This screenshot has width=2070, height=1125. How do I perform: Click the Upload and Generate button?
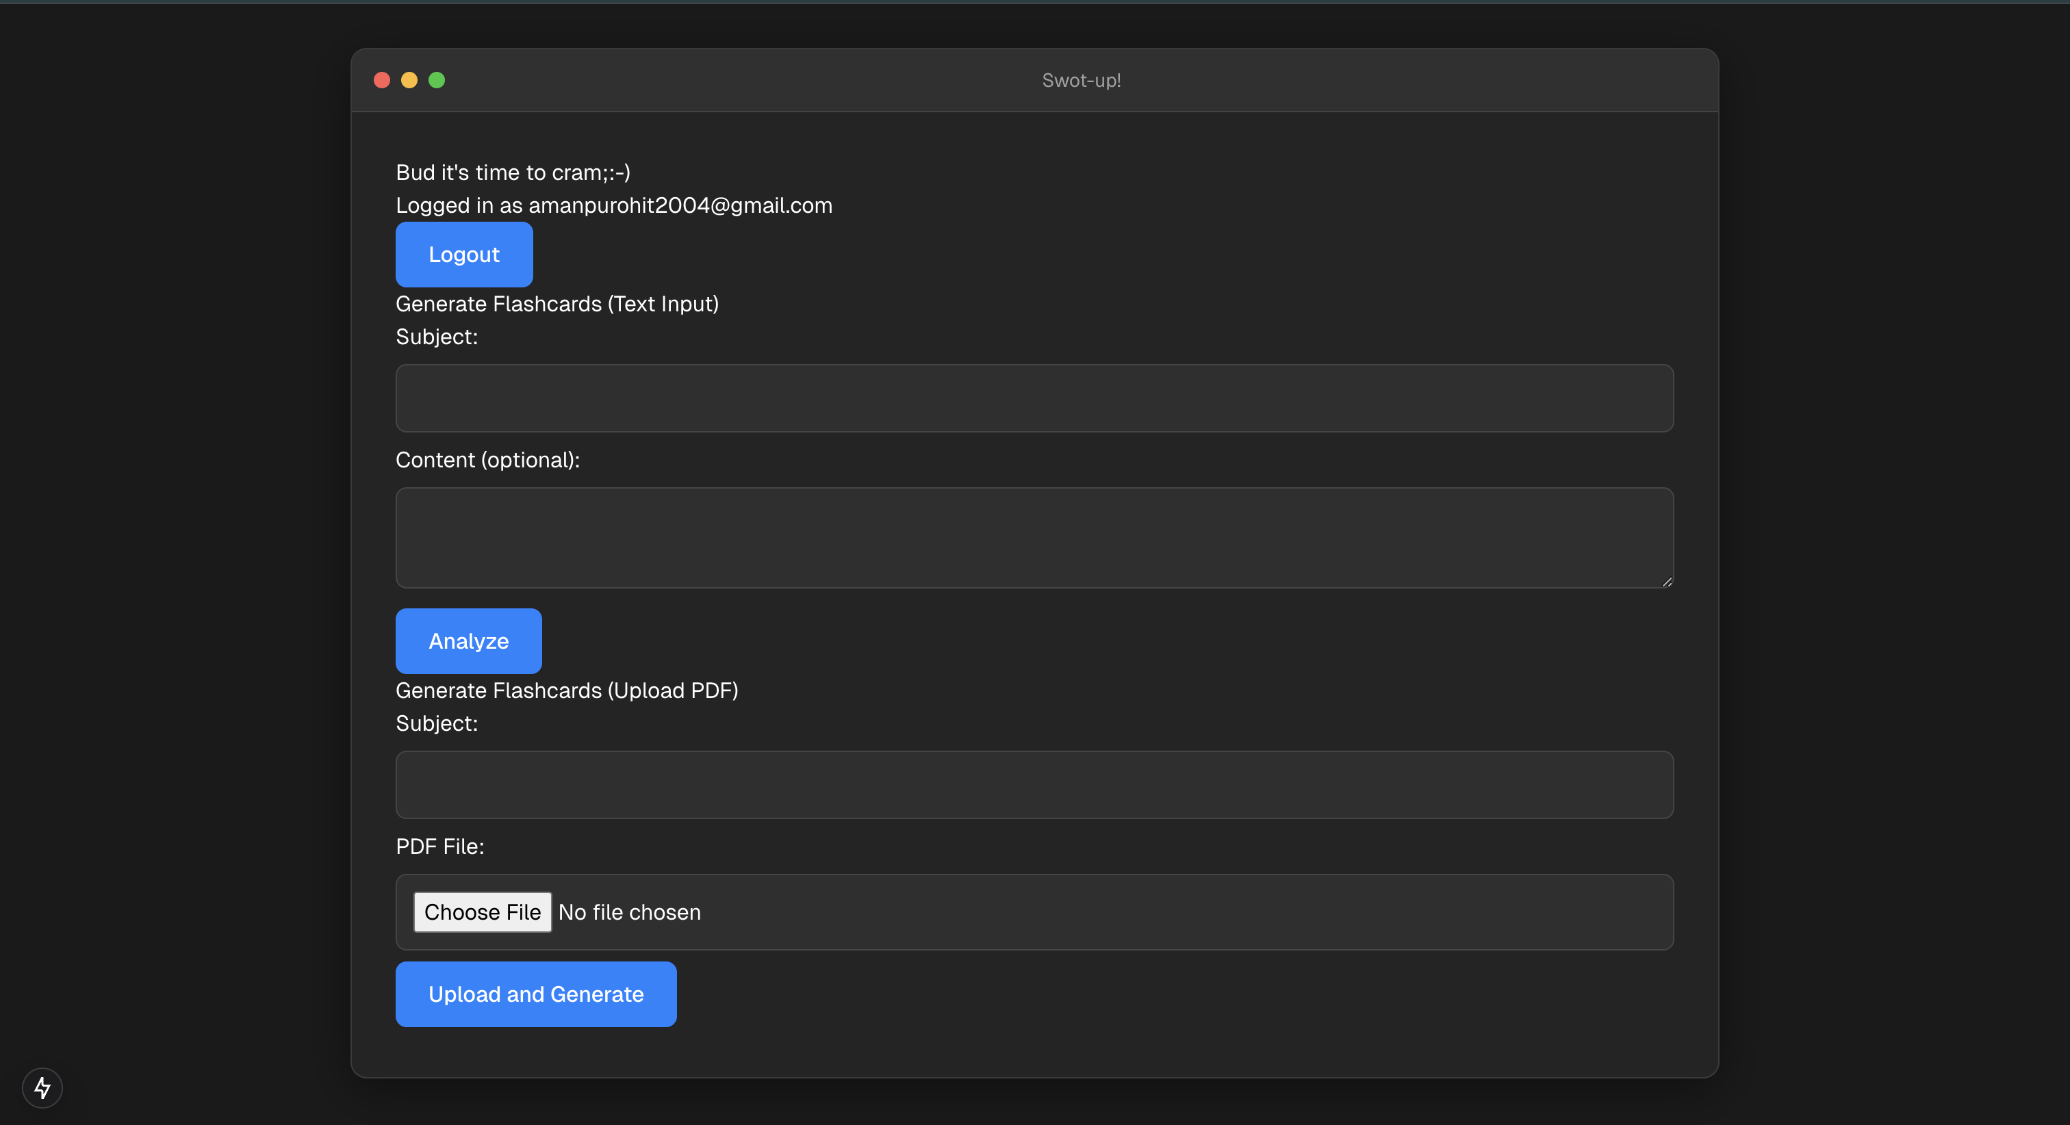535,994
